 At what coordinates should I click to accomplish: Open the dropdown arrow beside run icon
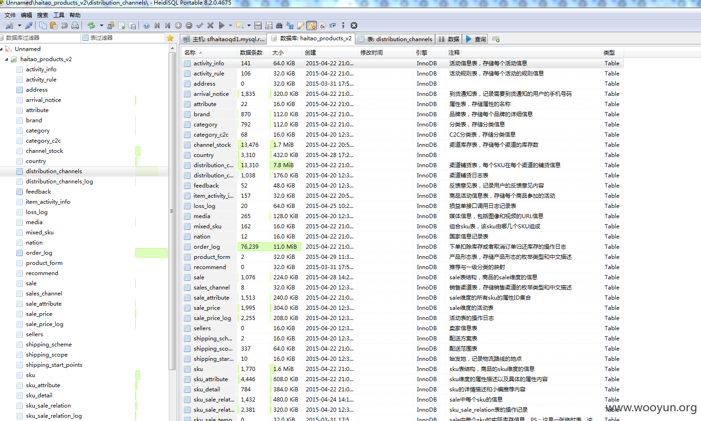[230, 25]
